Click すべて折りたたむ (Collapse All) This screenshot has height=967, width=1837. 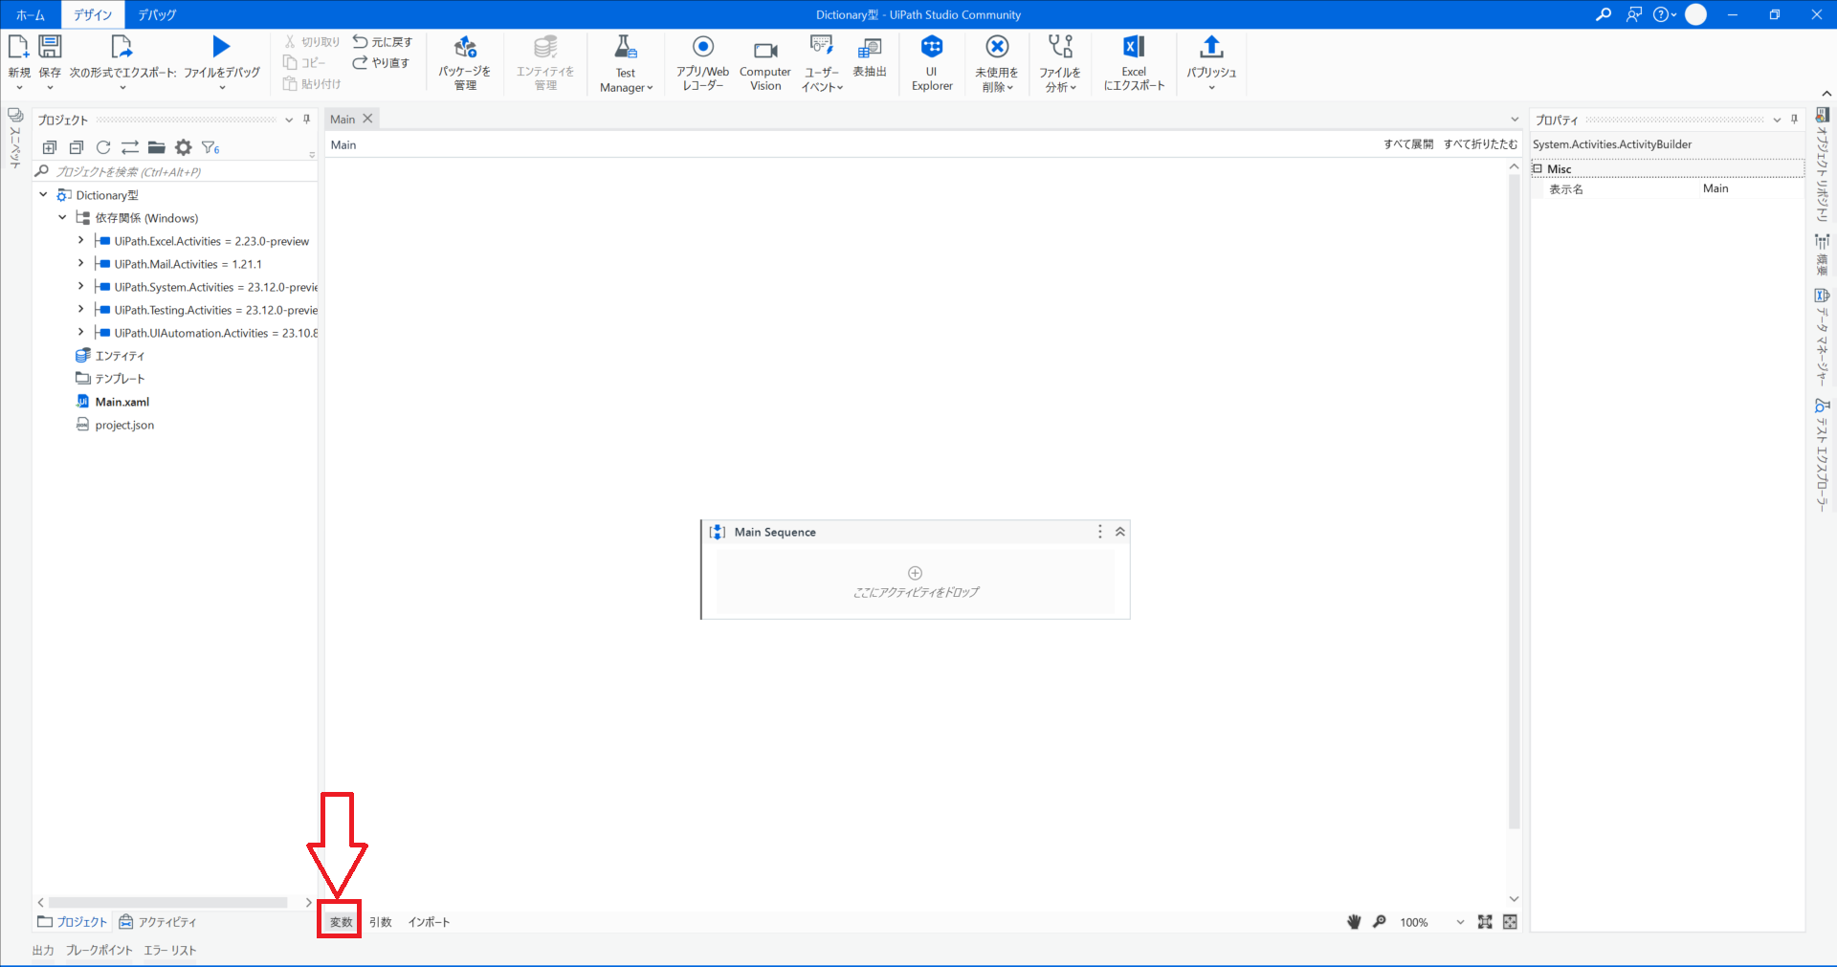coord(1480,144)
